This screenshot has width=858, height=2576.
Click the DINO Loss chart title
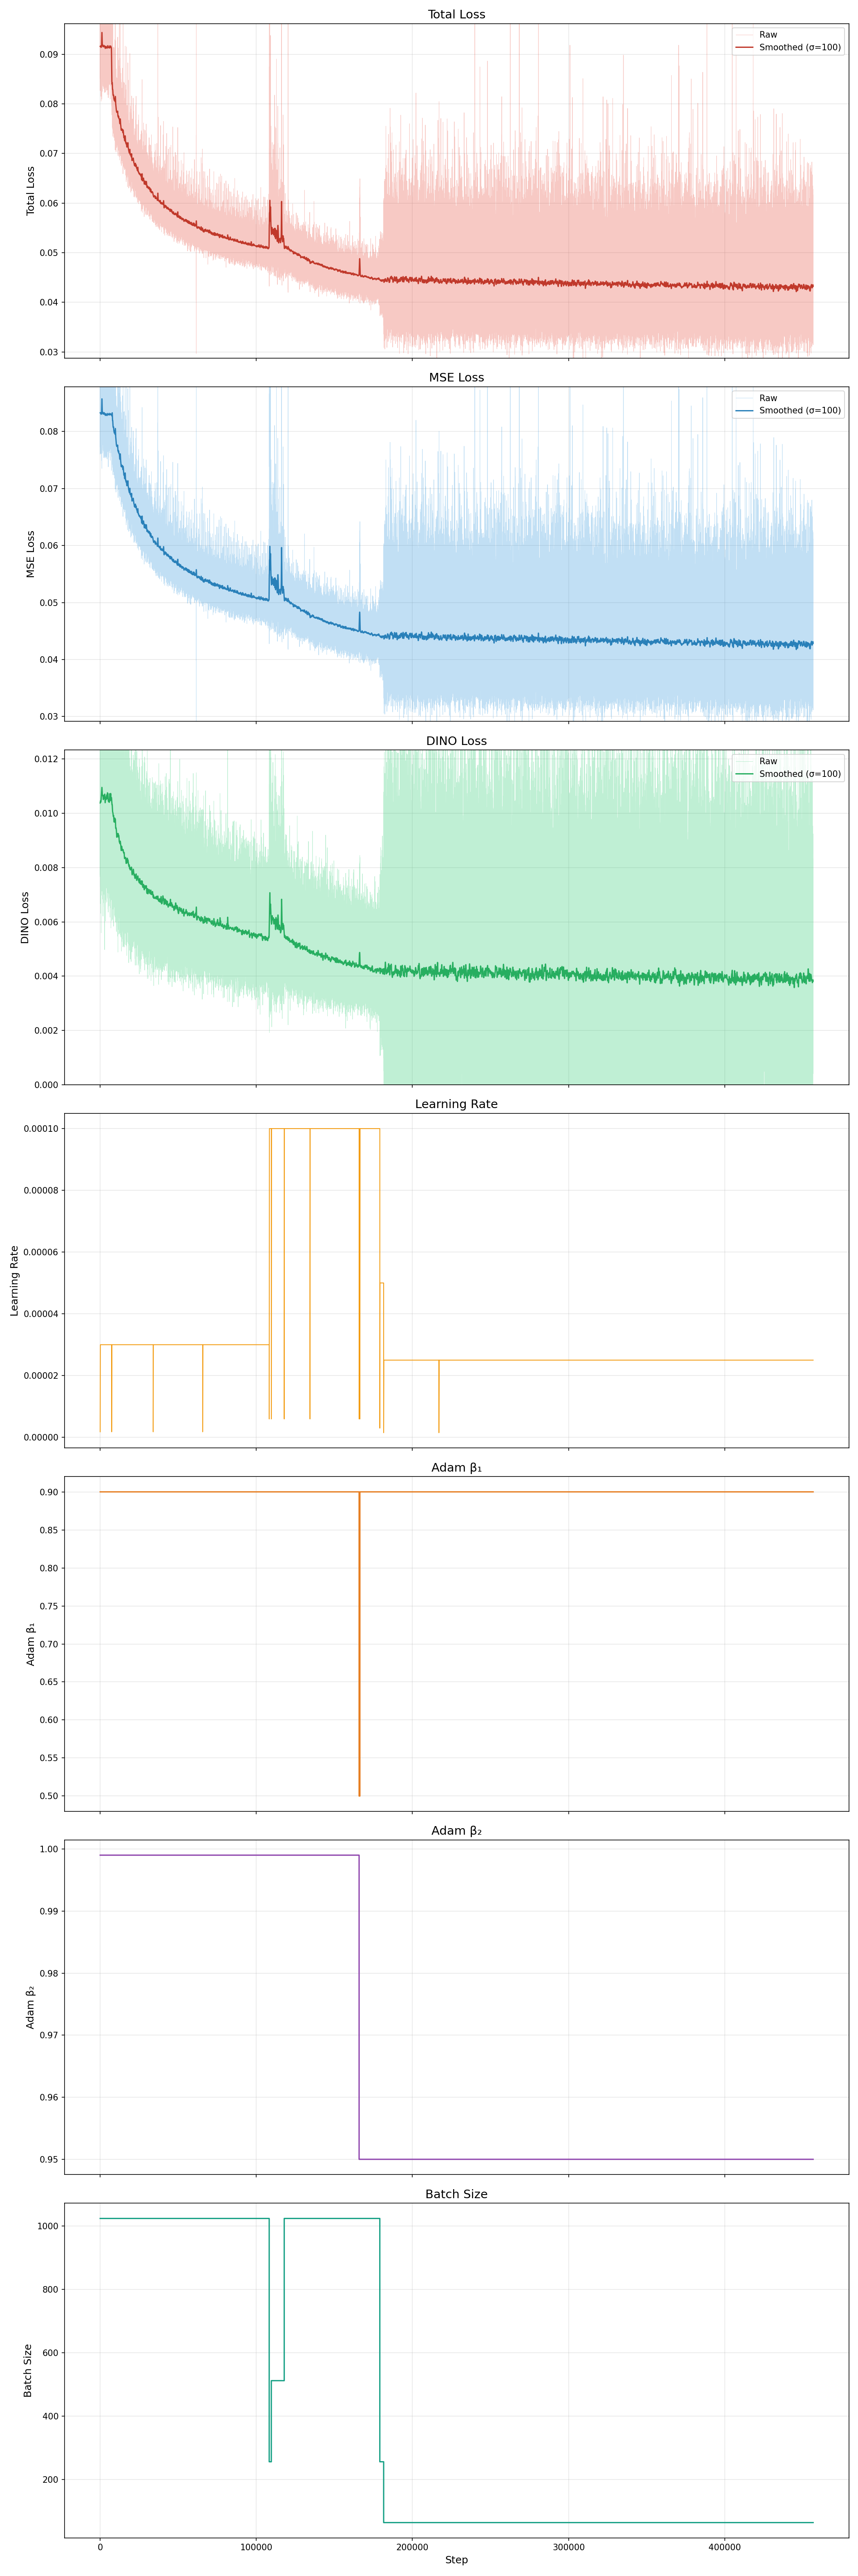(x=456, y=741)
